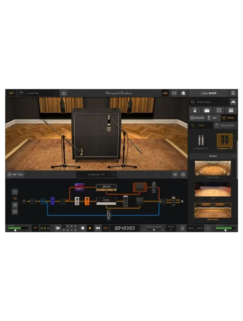Select the TYPE filter tab
This screenshot has width=243, height=321.
point(200,125)
